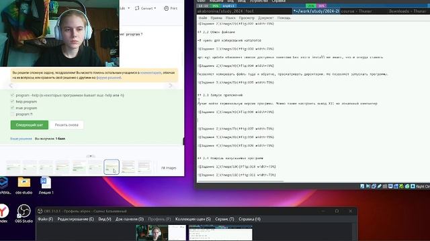Viewport: 430px width, 241px height.
Task: Click the 18:18 clock in status bar
Action: pyautogui.click(x=203, y=6)
